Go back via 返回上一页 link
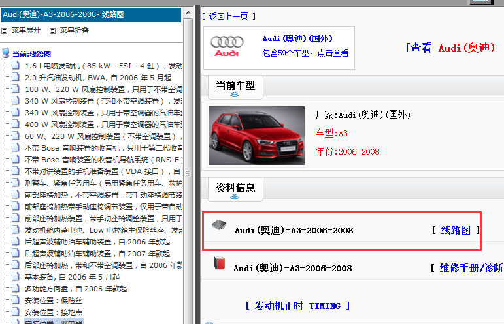The image size is (504, 324). pos(229,16)
